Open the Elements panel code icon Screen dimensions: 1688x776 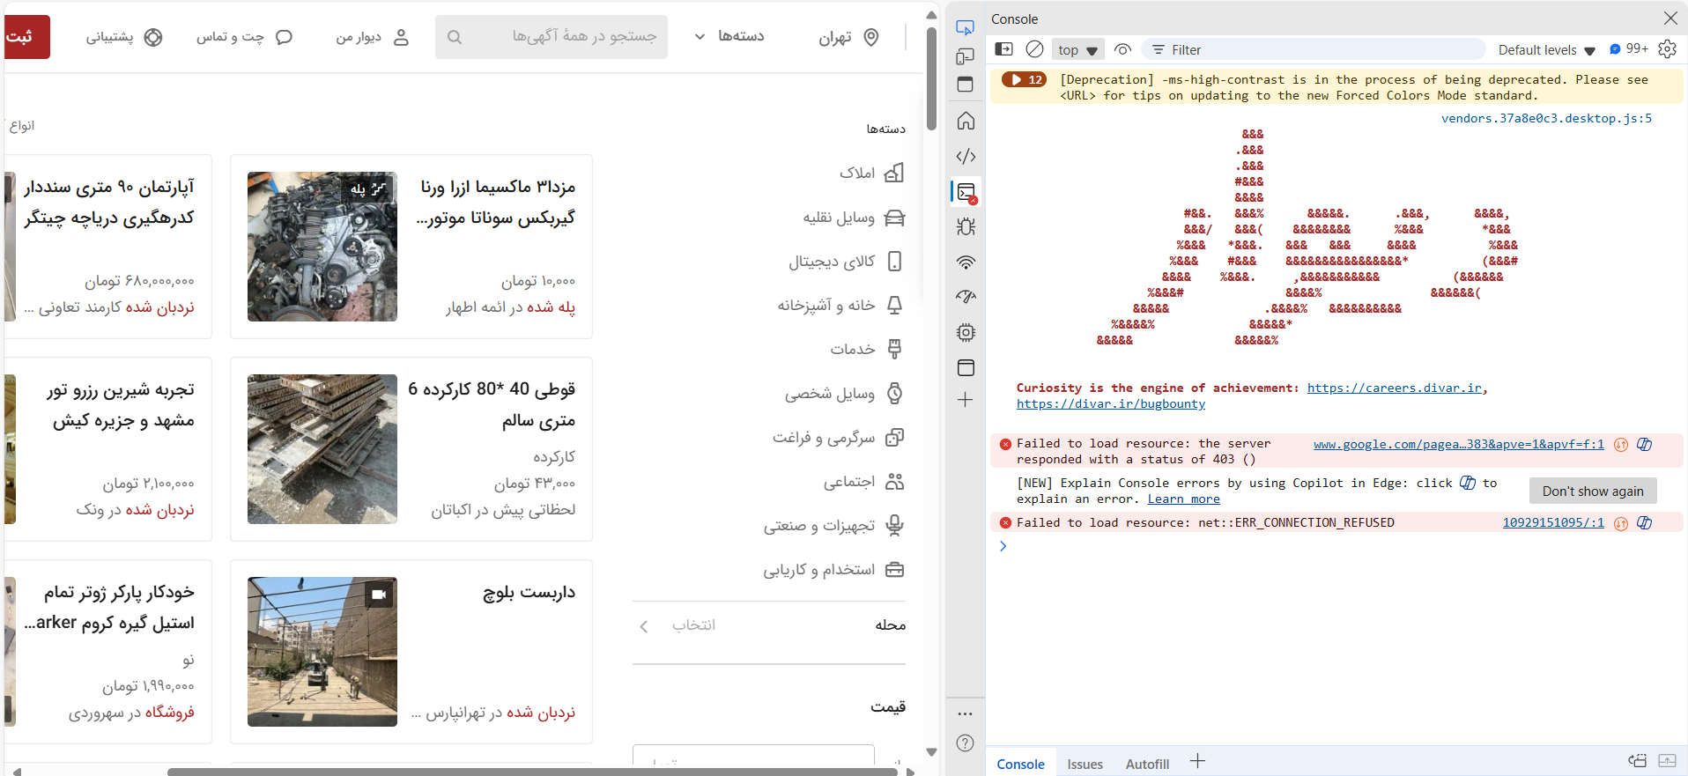(x=966, y=156)
